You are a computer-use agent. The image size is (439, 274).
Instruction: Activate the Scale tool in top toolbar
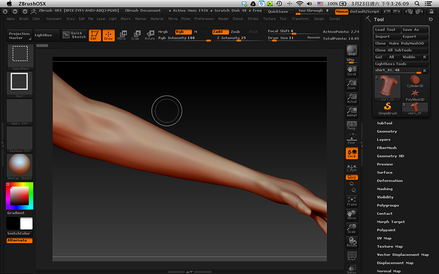pos(135,35)
